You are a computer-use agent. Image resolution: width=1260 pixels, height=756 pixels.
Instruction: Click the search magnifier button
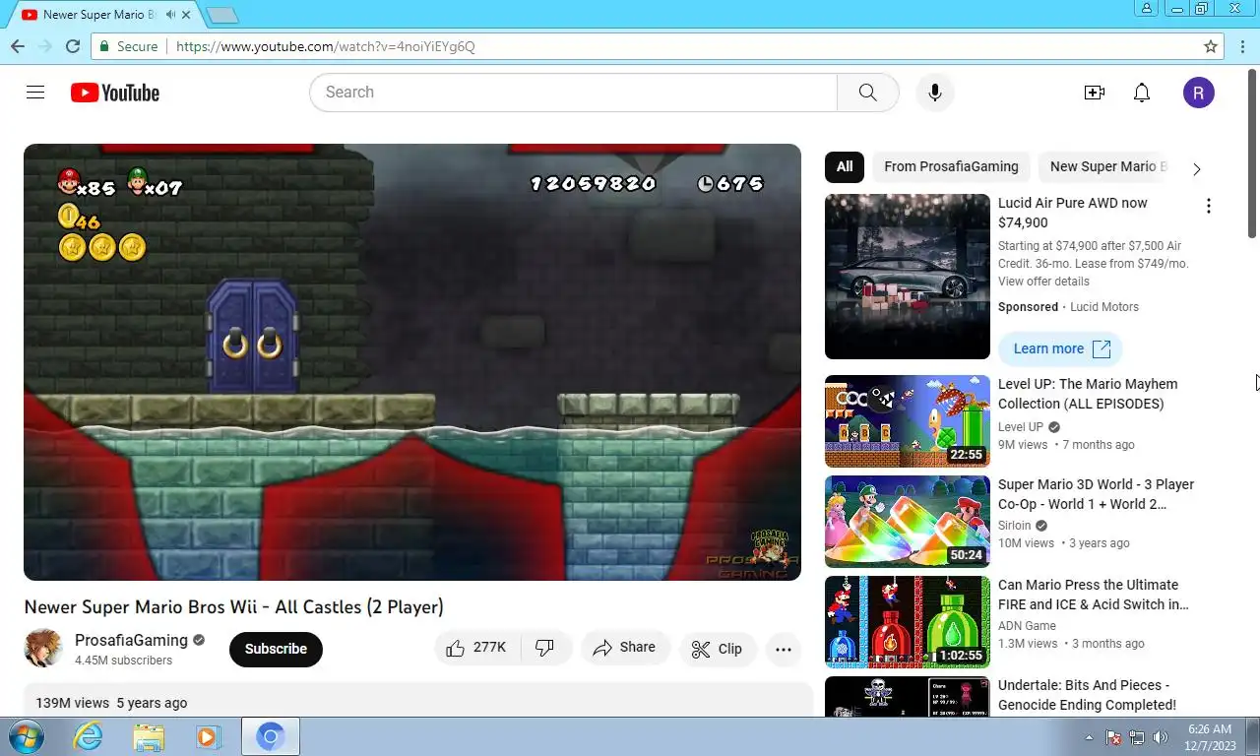(x=867, y=93)
